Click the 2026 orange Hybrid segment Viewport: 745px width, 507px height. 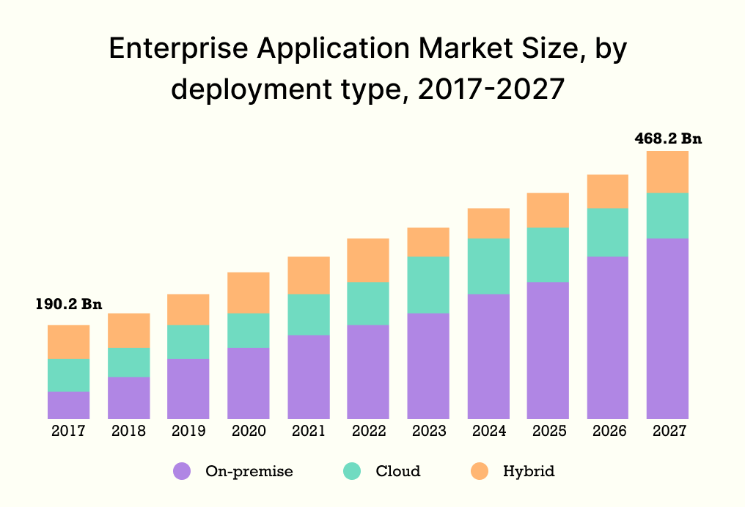(608, 191)
